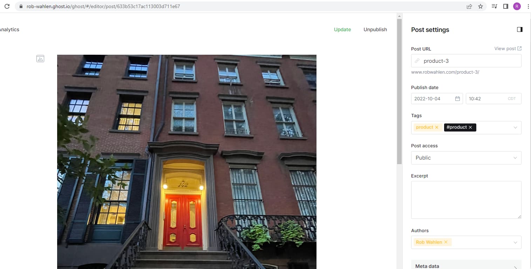Screen dimensions: 531x269
Task: Click the Post URL slug field
Action: tap(466, 61)
